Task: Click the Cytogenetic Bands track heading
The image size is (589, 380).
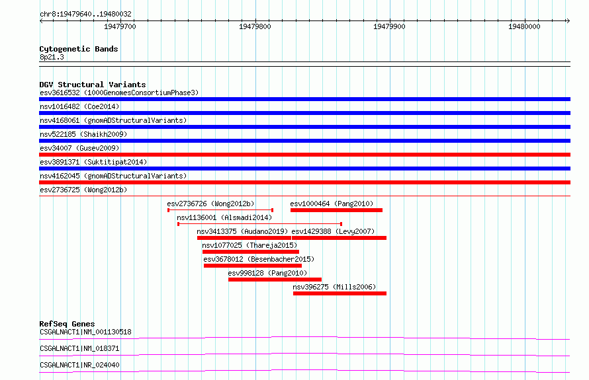Action: click(79, 49)
